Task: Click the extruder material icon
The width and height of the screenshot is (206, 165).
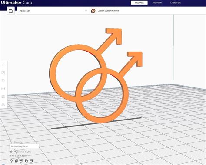Action: [x=93, y=11]
